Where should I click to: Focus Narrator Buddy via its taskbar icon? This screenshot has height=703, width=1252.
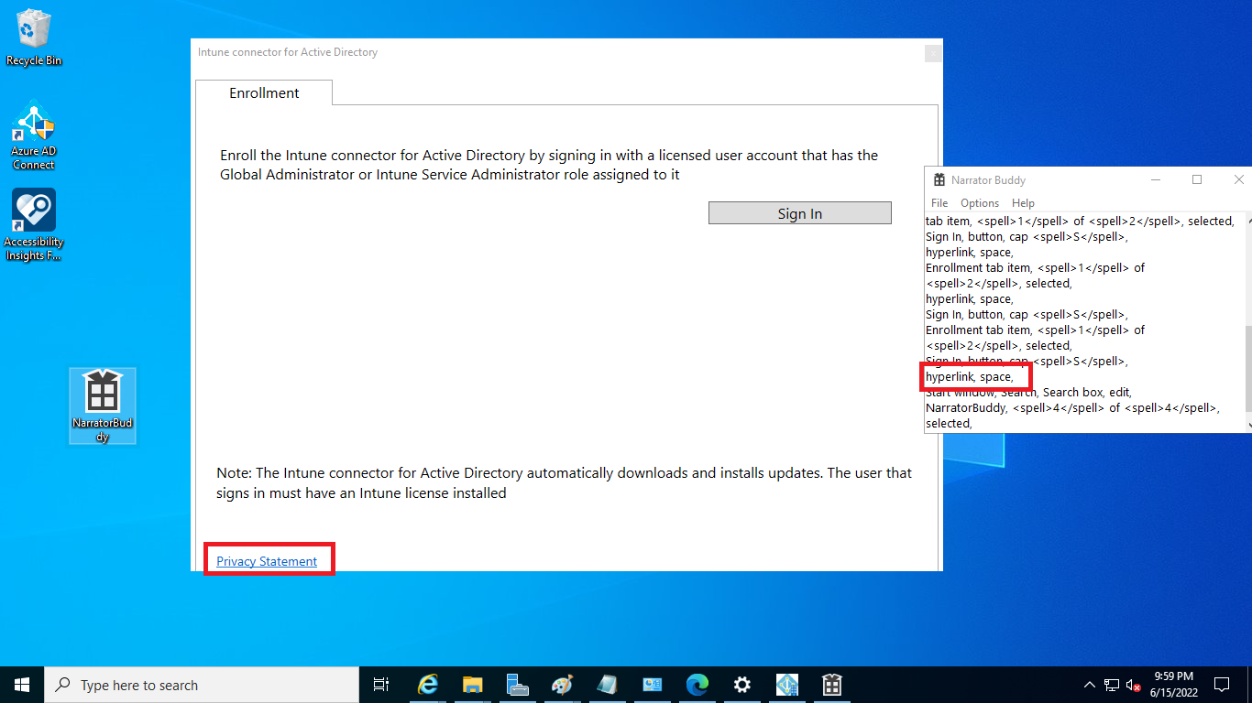(x=830, y=684)
